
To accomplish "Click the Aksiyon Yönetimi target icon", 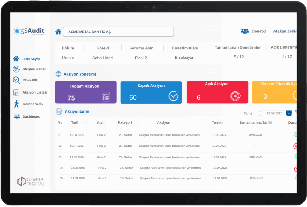I will (58, 74).
